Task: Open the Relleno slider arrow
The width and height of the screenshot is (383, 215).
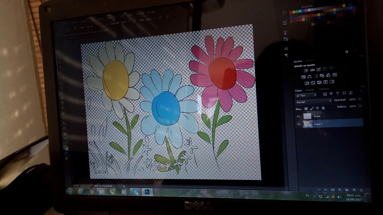Action: pos(360,106)
